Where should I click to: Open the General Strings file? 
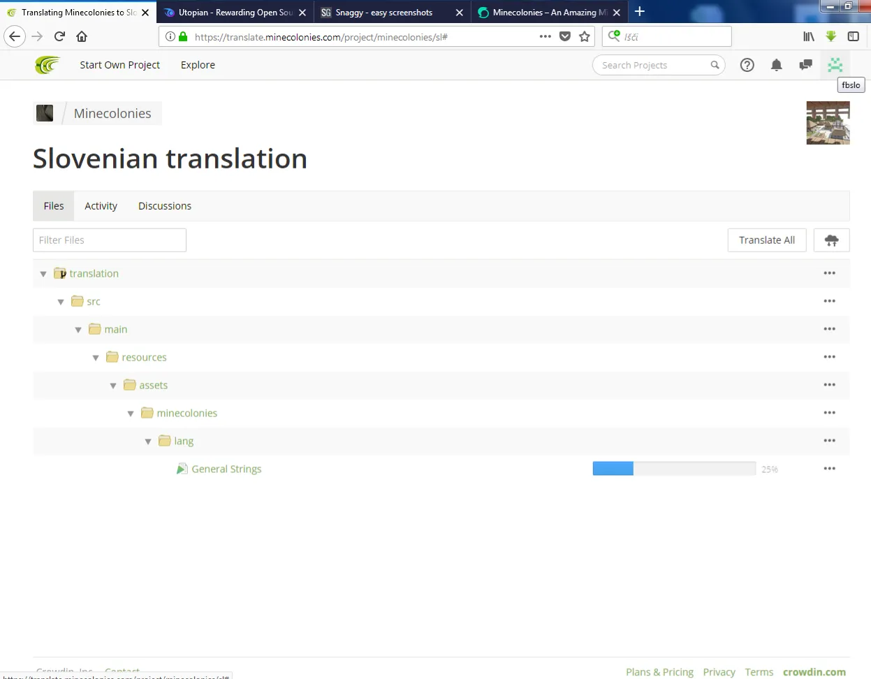point(226,469)
